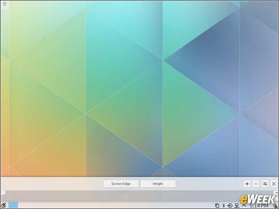The image size is (279, 209).
Task: Open the desktop toolbox hamburger menu
Action: click(x=5, y=4)
